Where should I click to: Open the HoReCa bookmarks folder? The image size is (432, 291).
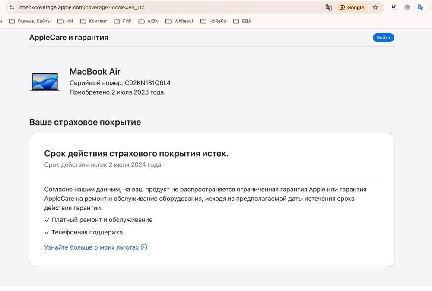[x=213, y=21]
